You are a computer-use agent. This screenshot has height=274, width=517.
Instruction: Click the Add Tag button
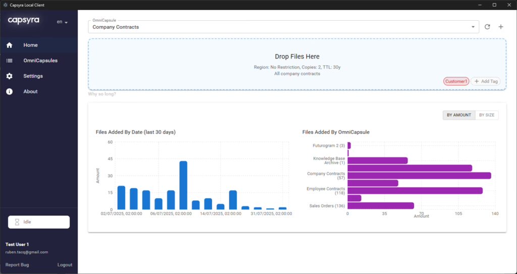click(x=486, y=81)
